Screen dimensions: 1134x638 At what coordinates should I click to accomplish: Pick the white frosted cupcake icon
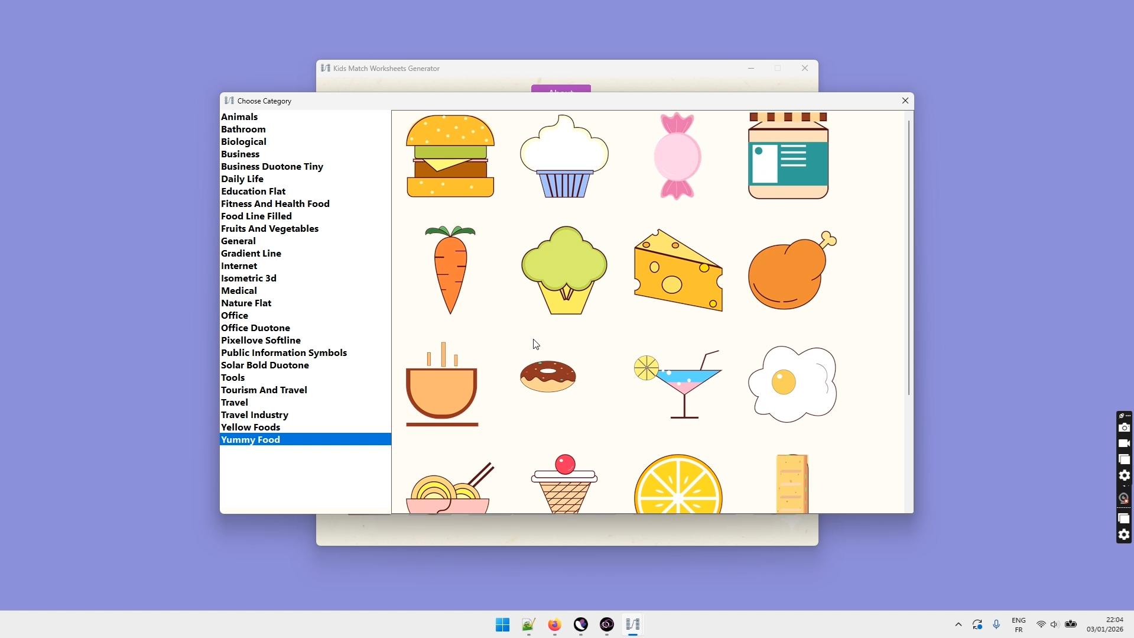(564, 156)
